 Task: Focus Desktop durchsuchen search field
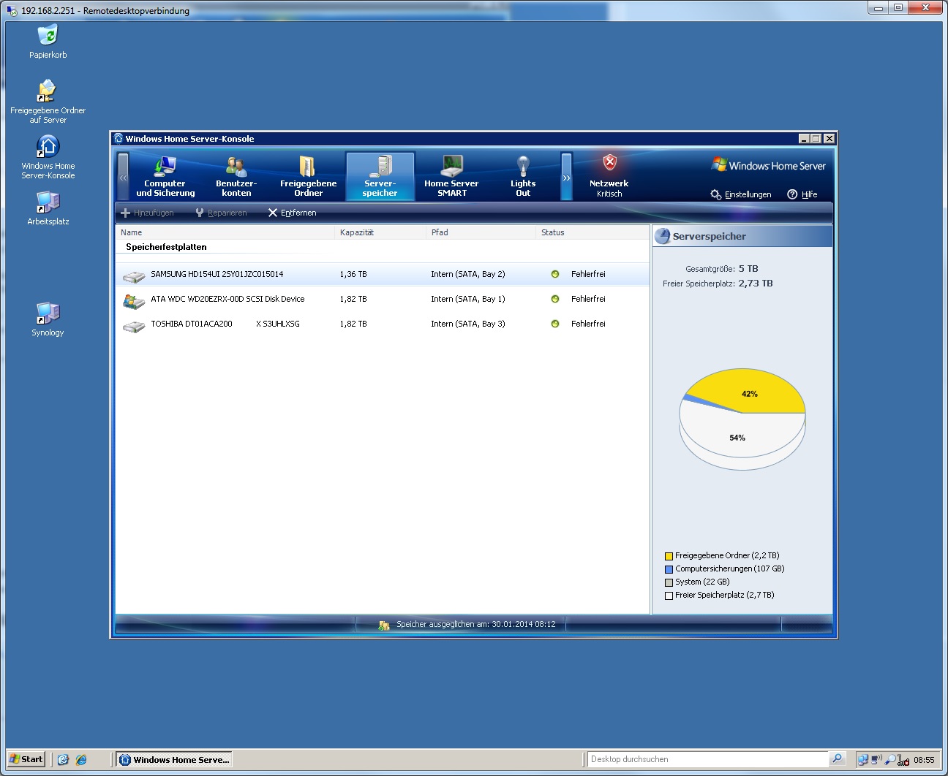point(708,759)
